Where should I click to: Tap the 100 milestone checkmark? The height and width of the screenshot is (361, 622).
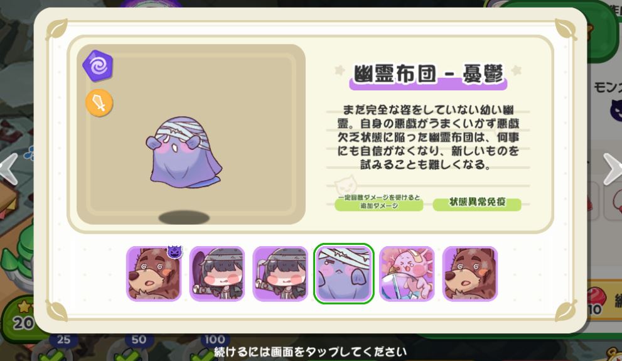pyautogui.click(x=203, y=354)
